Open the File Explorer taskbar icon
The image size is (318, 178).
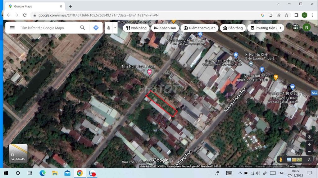[x=55, y=173]
